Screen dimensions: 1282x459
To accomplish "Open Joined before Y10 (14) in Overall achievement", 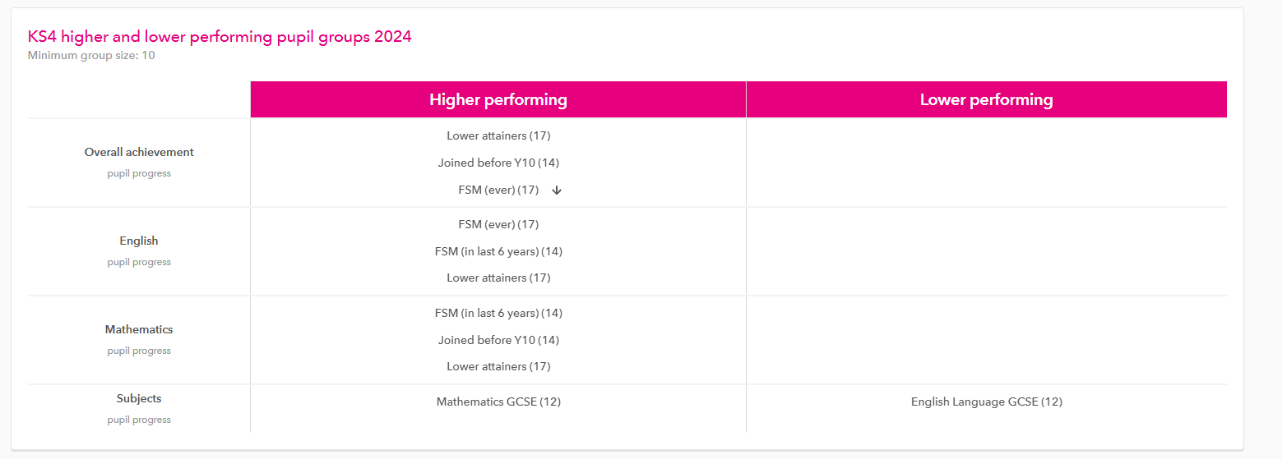I will click(498, 163).
